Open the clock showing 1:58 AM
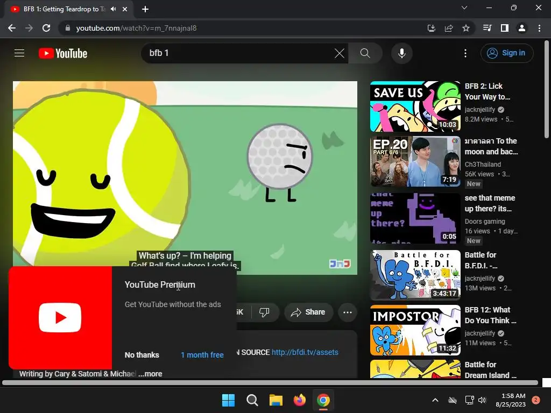The image size is (551, 413). (511, 400)
